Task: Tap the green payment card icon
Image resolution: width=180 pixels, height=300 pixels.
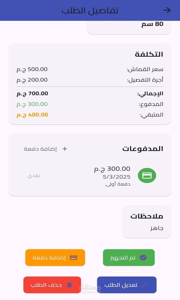Action: tap(147, 175)
